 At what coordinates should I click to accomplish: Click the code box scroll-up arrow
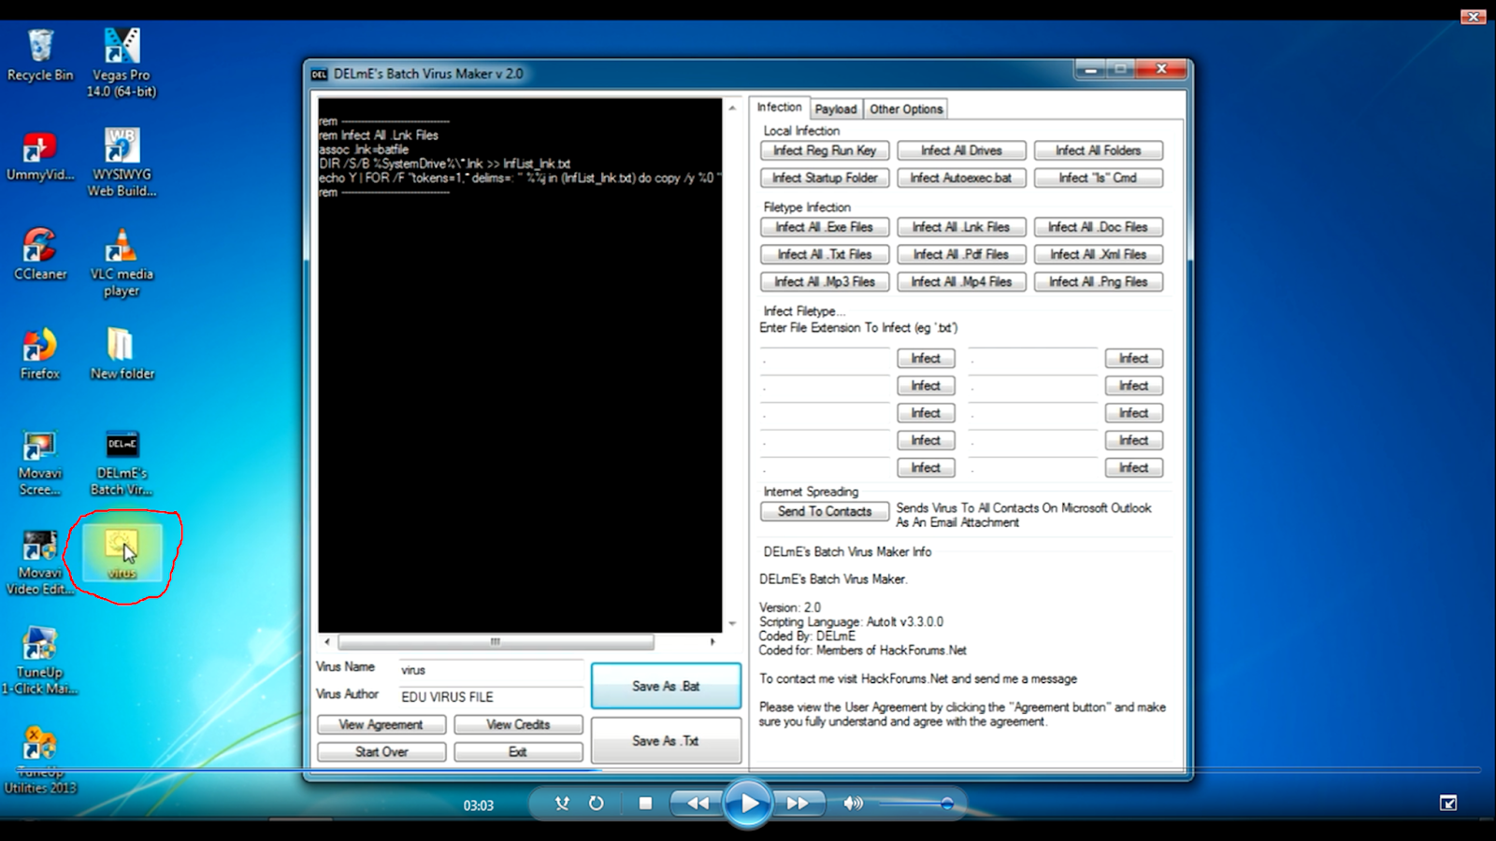(732, 107)
